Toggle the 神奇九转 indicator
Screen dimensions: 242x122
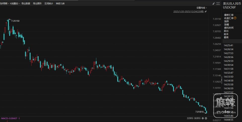pos(60,4)
